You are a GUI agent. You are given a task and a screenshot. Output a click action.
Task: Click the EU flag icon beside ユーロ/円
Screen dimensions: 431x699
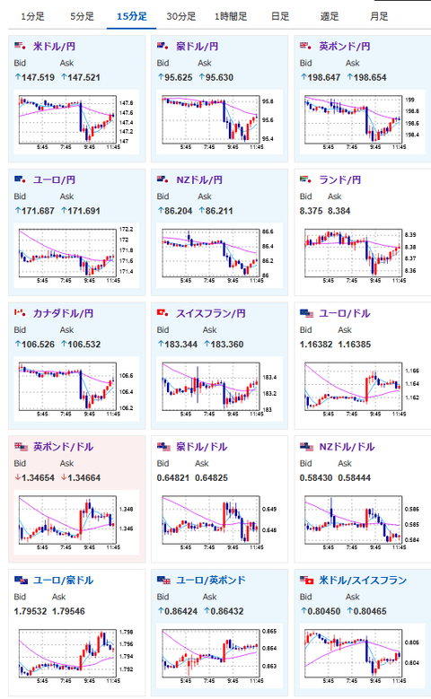coord(20,179)
